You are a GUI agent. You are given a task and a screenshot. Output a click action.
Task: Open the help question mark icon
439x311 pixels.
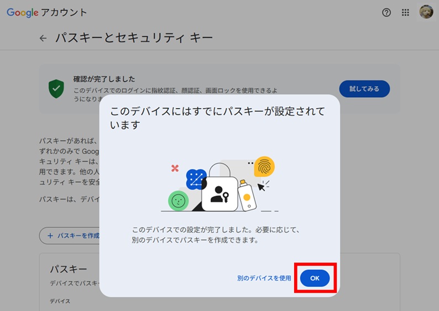(x=386, y=13)
